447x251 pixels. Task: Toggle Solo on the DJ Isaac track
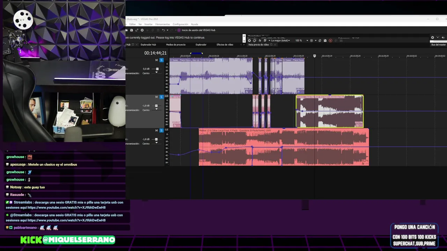click(161, 60)
